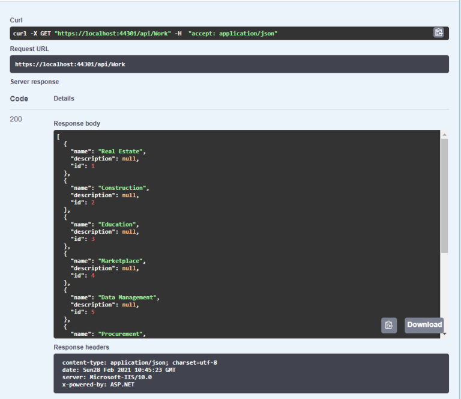Click the id value 1
461x399 pixels.
pos(93,166)
